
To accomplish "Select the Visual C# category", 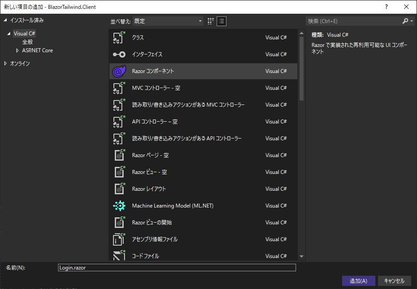I will coord(24,34).
